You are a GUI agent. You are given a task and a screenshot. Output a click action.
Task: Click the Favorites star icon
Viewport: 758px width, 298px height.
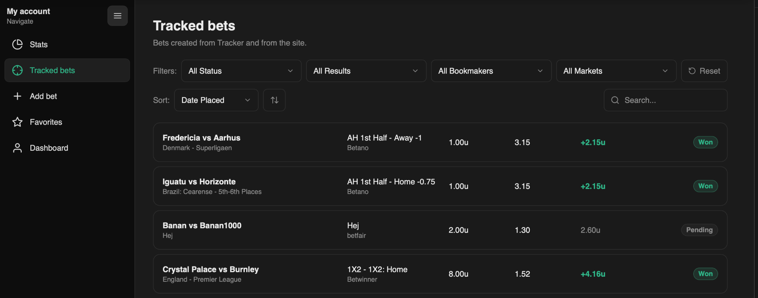(17, 122)
